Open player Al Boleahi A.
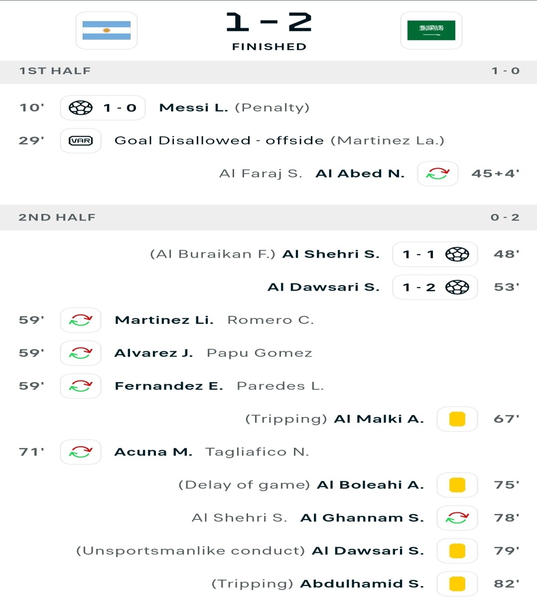The image size is (537, 597). (x=371, y=485)
